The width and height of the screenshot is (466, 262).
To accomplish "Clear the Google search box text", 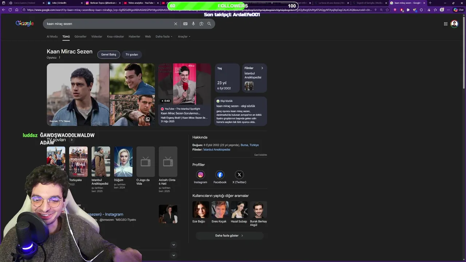I will (x=175, y=24).
